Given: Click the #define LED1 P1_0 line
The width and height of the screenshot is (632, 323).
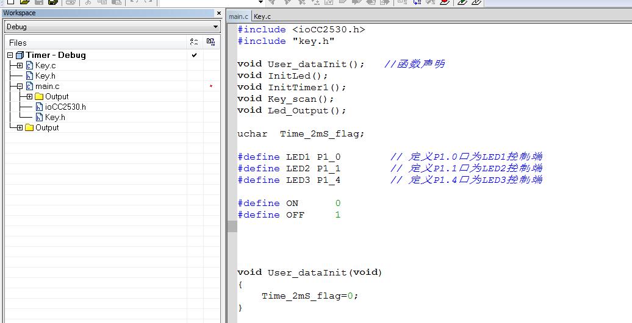Looking at the screenshot, I should coord(289,157).
